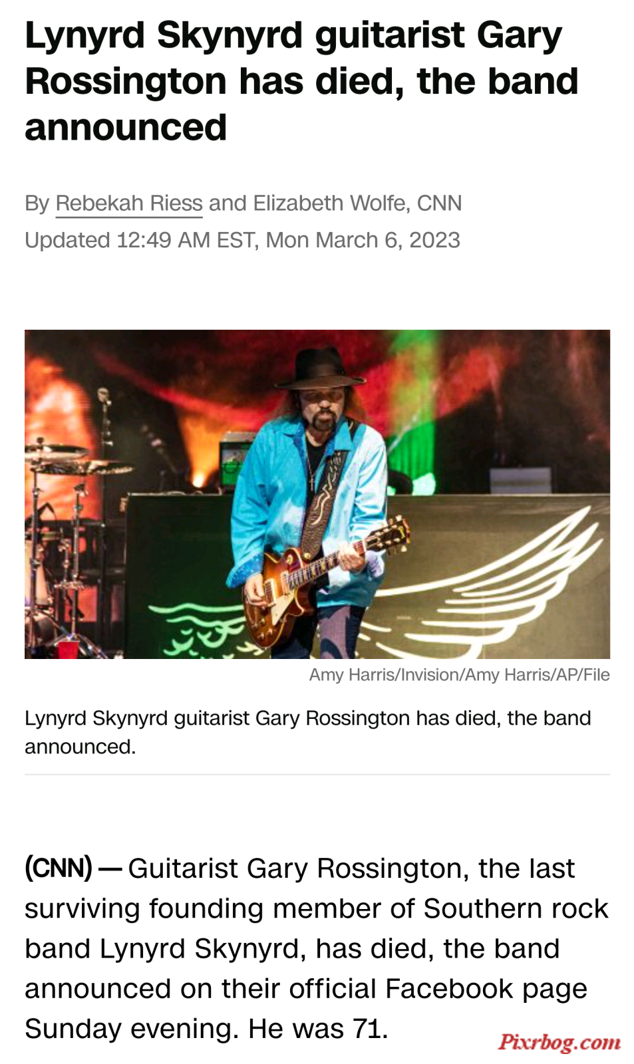Screen dimensions: 634x1064
Task: Open the Gary Rossington concert photo
Action: click(317, 494)
